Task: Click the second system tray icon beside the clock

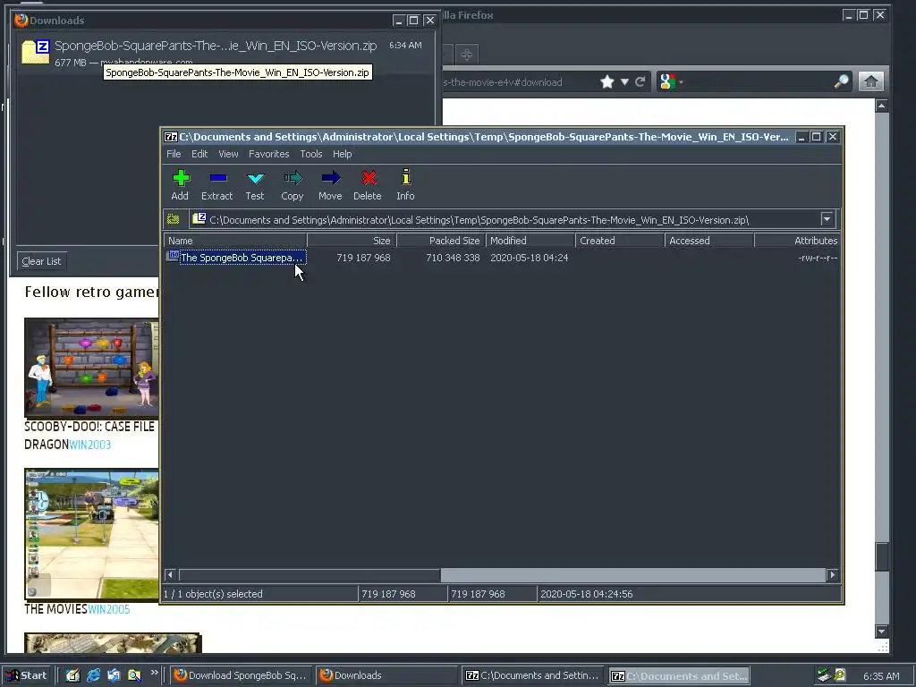Action: coord(839,674)
